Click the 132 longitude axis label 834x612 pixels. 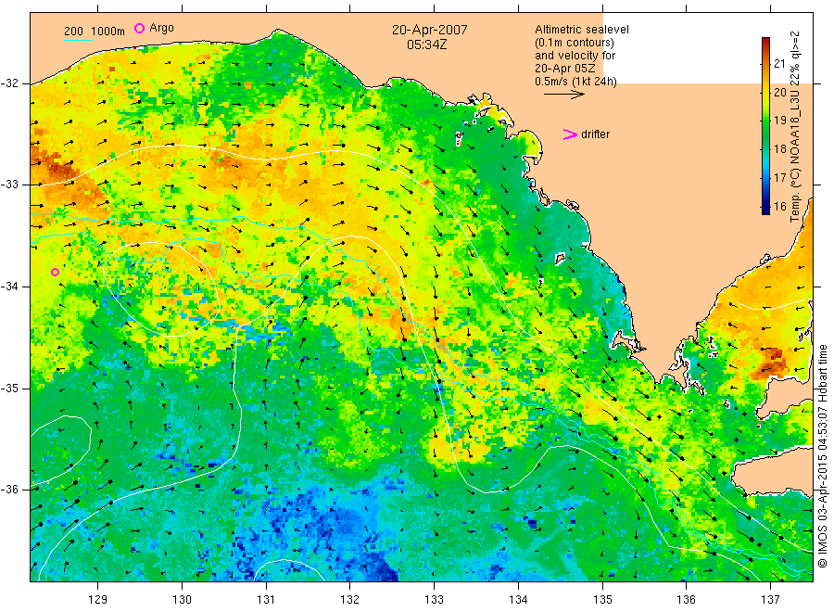coord(350,600)
